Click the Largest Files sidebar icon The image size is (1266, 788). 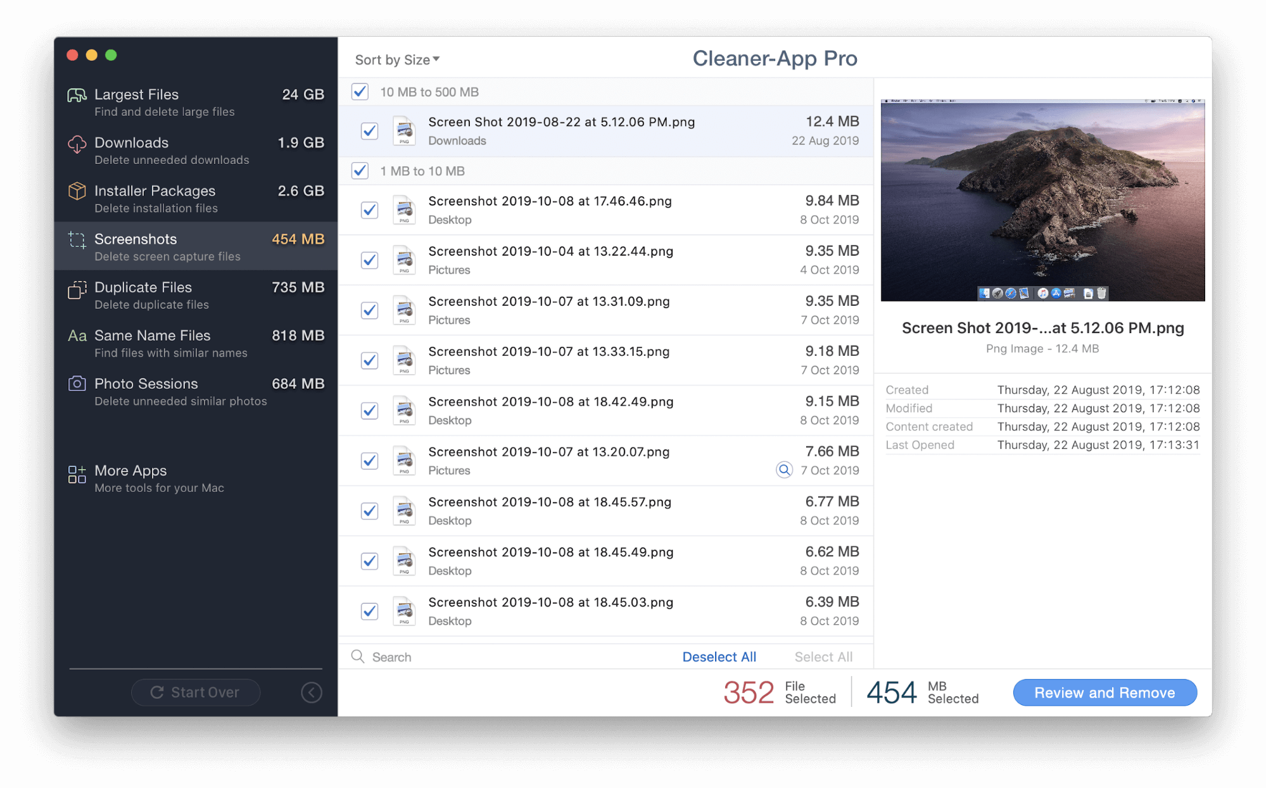(x=75, y=94)
